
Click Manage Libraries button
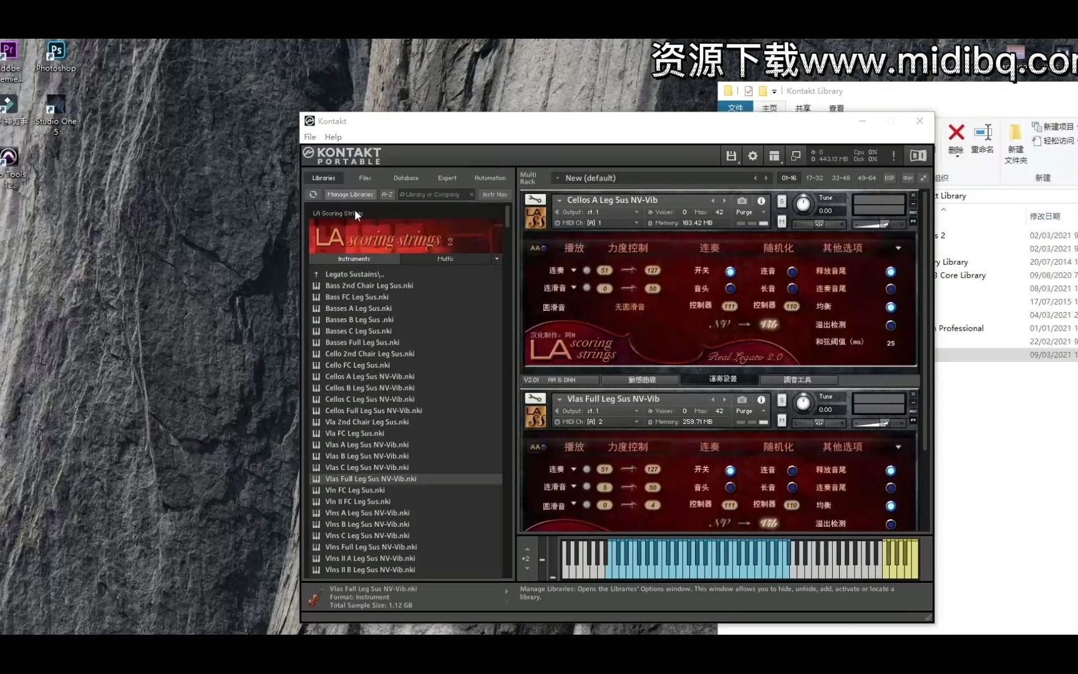(x=351, y=195)
